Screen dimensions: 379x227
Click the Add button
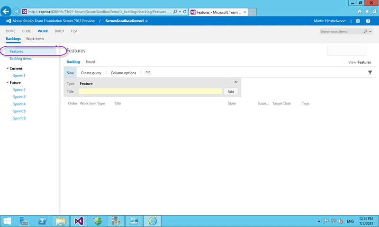tap(231, 91)
